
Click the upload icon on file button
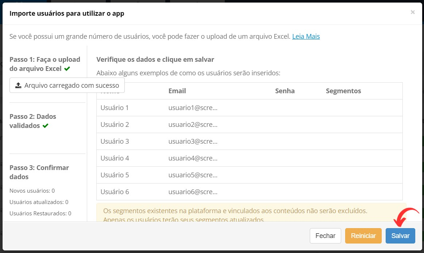click(x=18, y=85)
